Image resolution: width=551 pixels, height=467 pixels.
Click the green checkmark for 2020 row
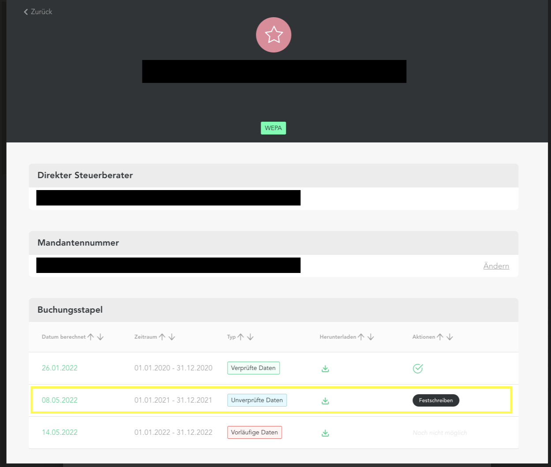tap(417, 369)
